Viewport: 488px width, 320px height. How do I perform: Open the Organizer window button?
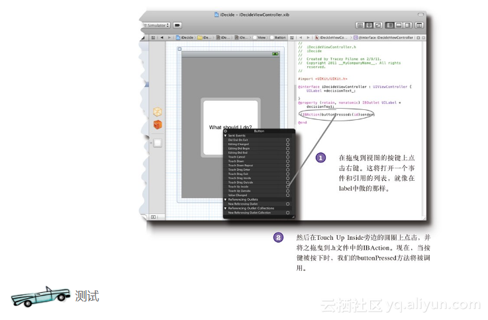coord(419,25)
